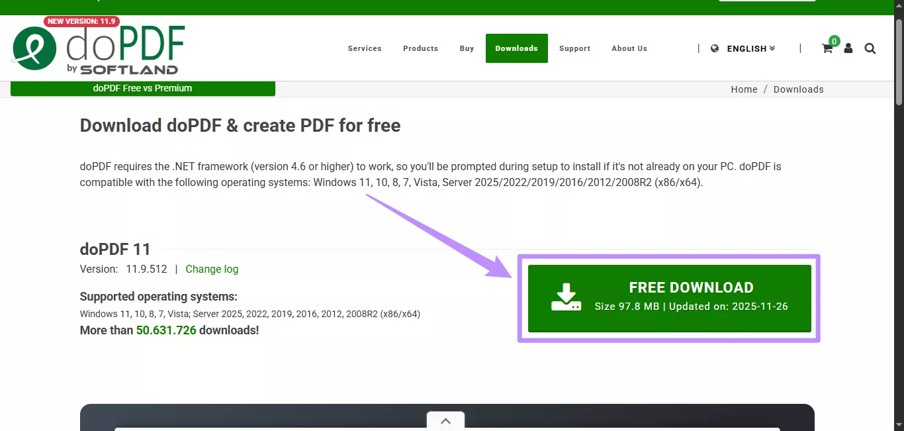Click the version number 11.9.512
This screenshot has height=431, width=904.
click(147, 269)
